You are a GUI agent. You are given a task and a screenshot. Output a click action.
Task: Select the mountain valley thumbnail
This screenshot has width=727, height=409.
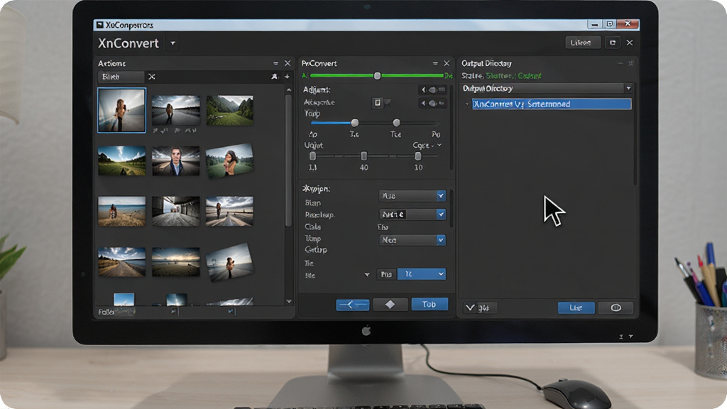[x=229, y=110]
